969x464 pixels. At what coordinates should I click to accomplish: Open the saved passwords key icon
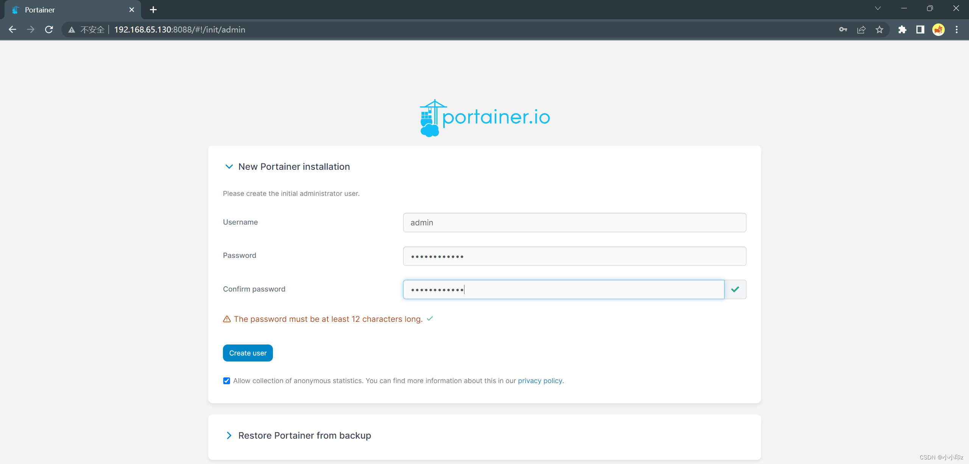pyautogui.click(x=843, y=29)
